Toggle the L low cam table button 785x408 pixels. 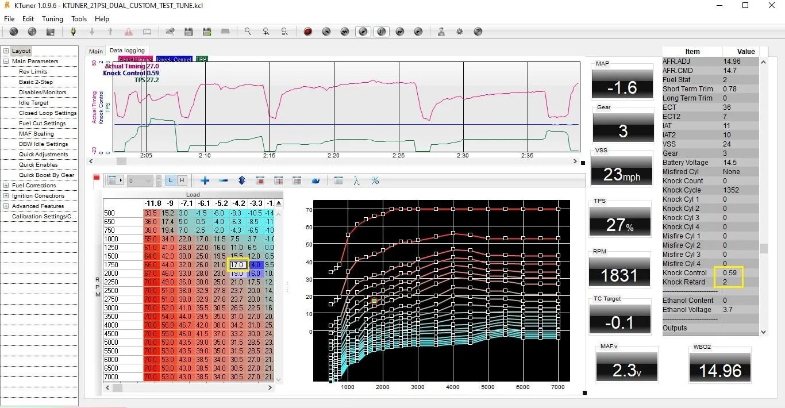tap(171, 180)
